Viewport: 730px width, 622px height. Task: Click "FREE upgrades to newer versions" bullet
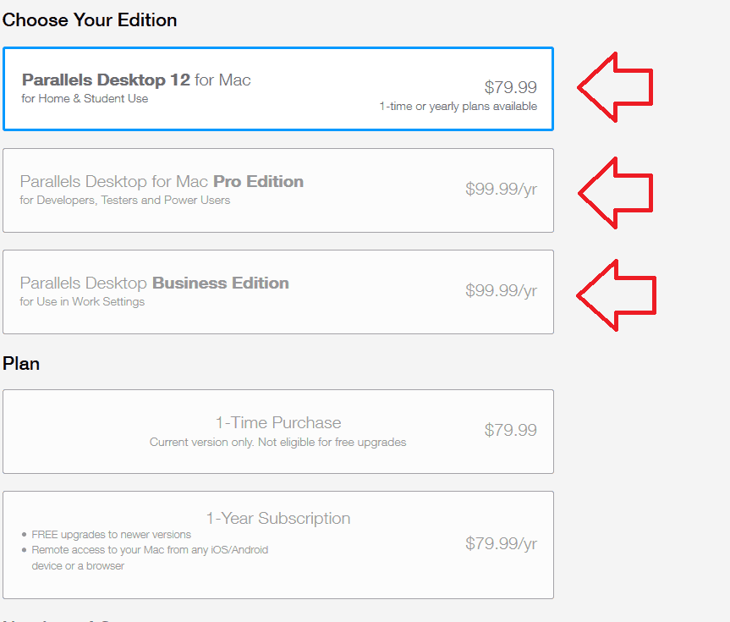(x=112, y=534)
